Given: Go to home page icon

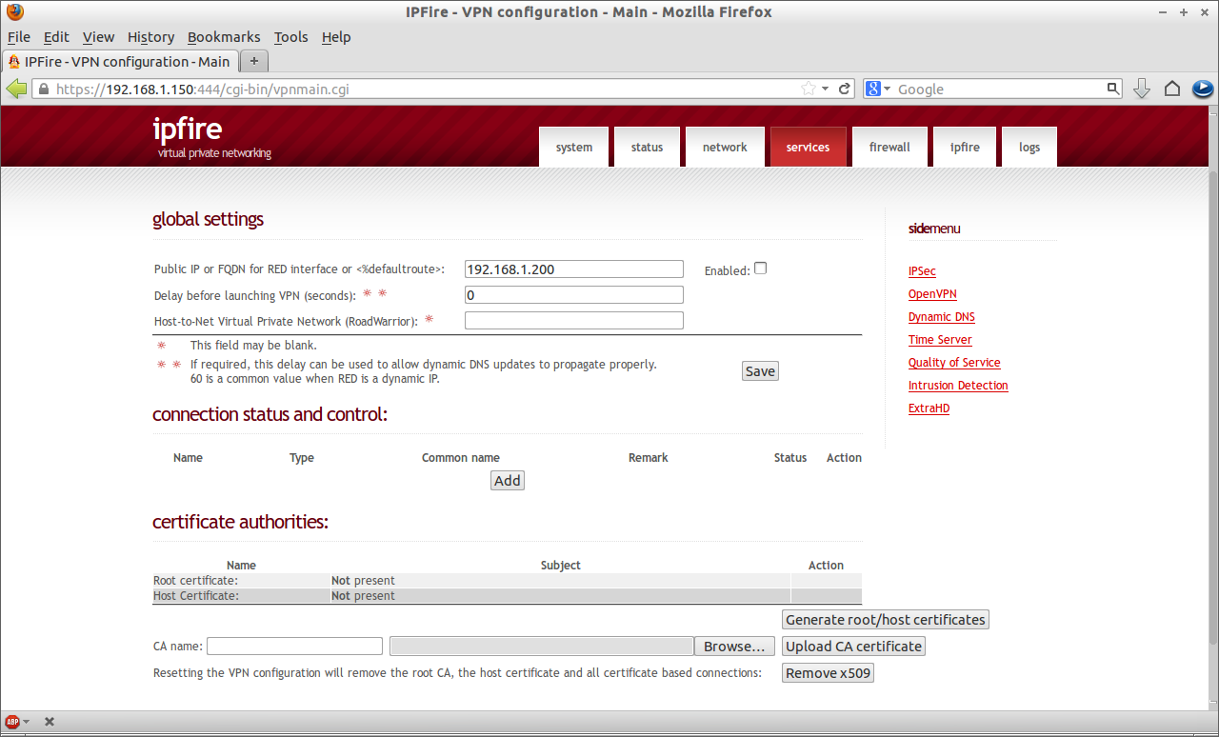Looking at the screenshot, I should pyautogui.click(x=1172, y=89).
